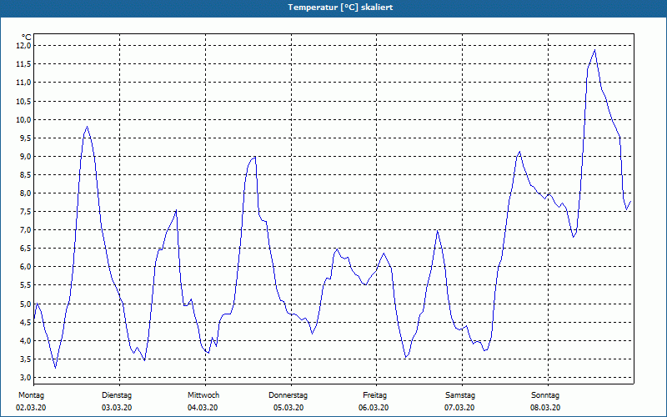This screenshot has width=667, height=417.
Task: Click the 9,5 y-axis value
Action: 25,138
